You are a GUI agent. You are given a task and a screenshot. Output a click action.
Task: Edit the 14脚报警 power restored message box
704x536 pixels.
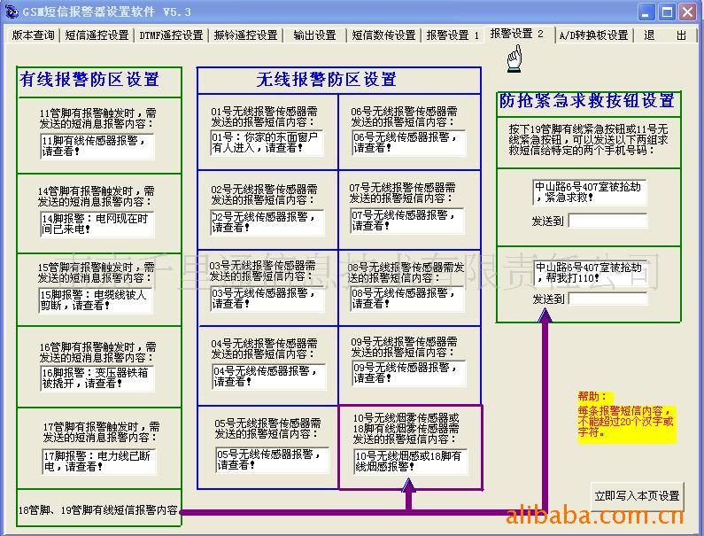(97, 224)
